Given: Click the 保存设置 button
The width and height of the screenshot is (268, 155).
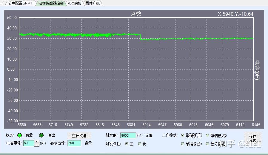Looking at the screenshot, I should point(252,138).
